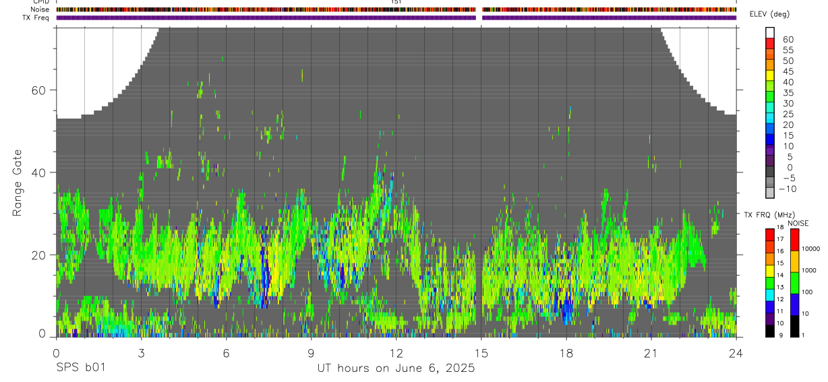The image size is (828, 382).
Task: Click the 'Range Gate' y-axis label
Action: point(17,183)
